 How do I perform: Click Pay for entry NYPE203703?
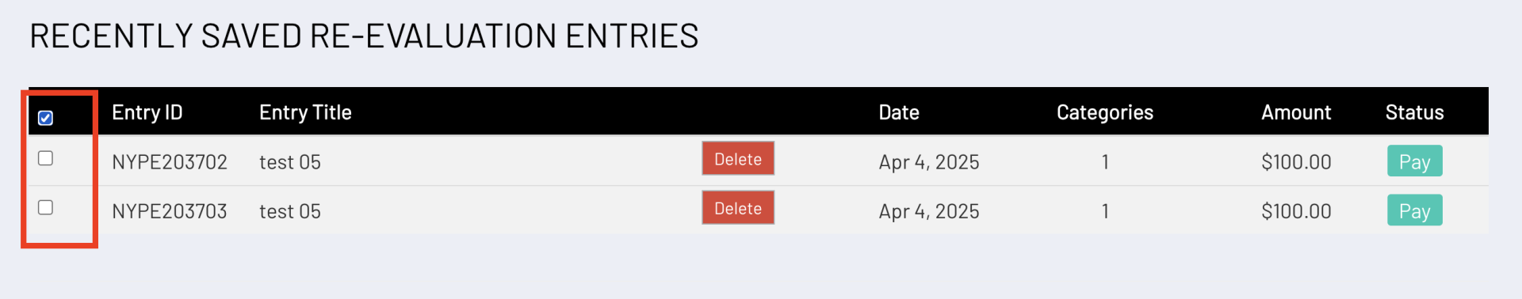1415,210
